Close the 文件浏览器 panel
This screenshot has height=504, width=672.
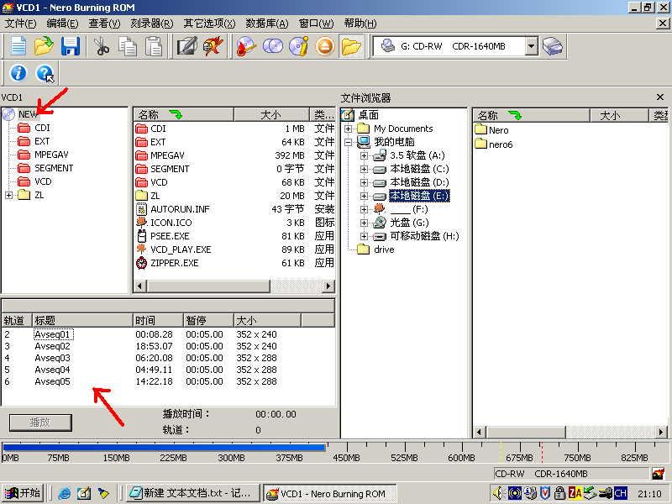660,98
